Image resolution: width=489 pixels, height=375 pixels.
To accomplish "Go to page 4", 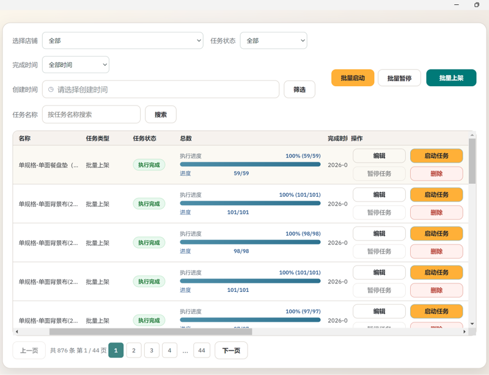I will pyautogui.click(x=170, y=351).
